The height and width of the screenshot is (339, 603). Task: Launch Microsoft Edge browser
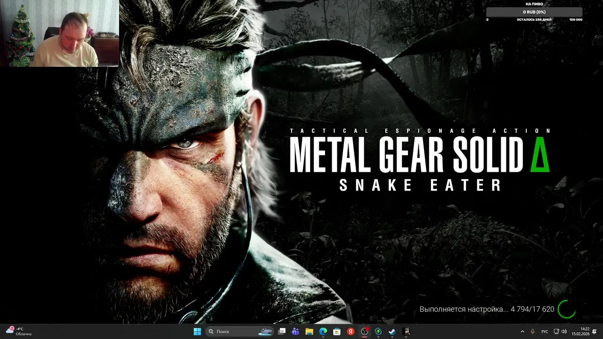323,331
